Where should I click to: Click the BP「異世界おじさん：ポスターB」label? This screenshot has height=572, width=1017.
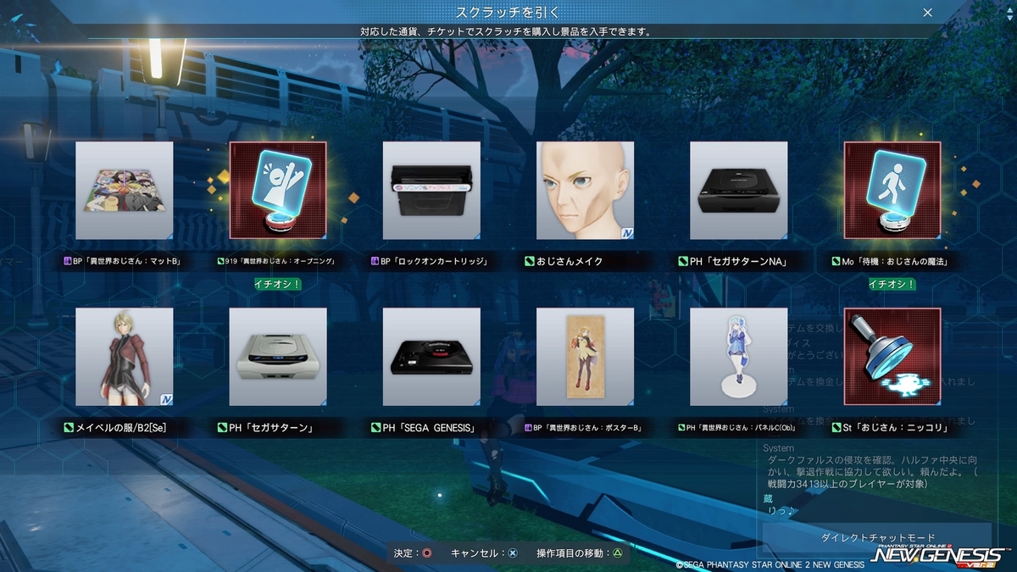585,428
